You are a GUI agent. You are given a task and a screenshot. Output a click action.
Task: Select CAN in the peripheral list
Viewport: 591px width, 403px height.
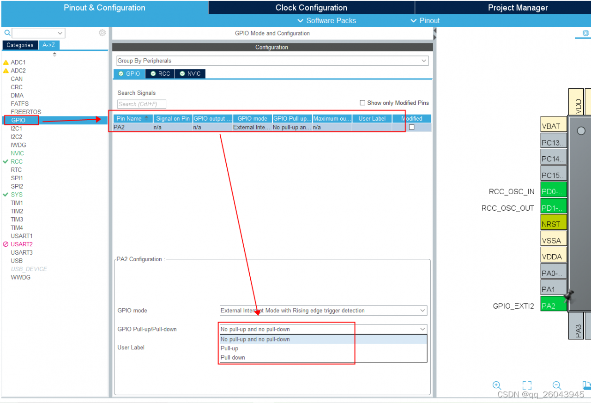[x=17, y=79]
